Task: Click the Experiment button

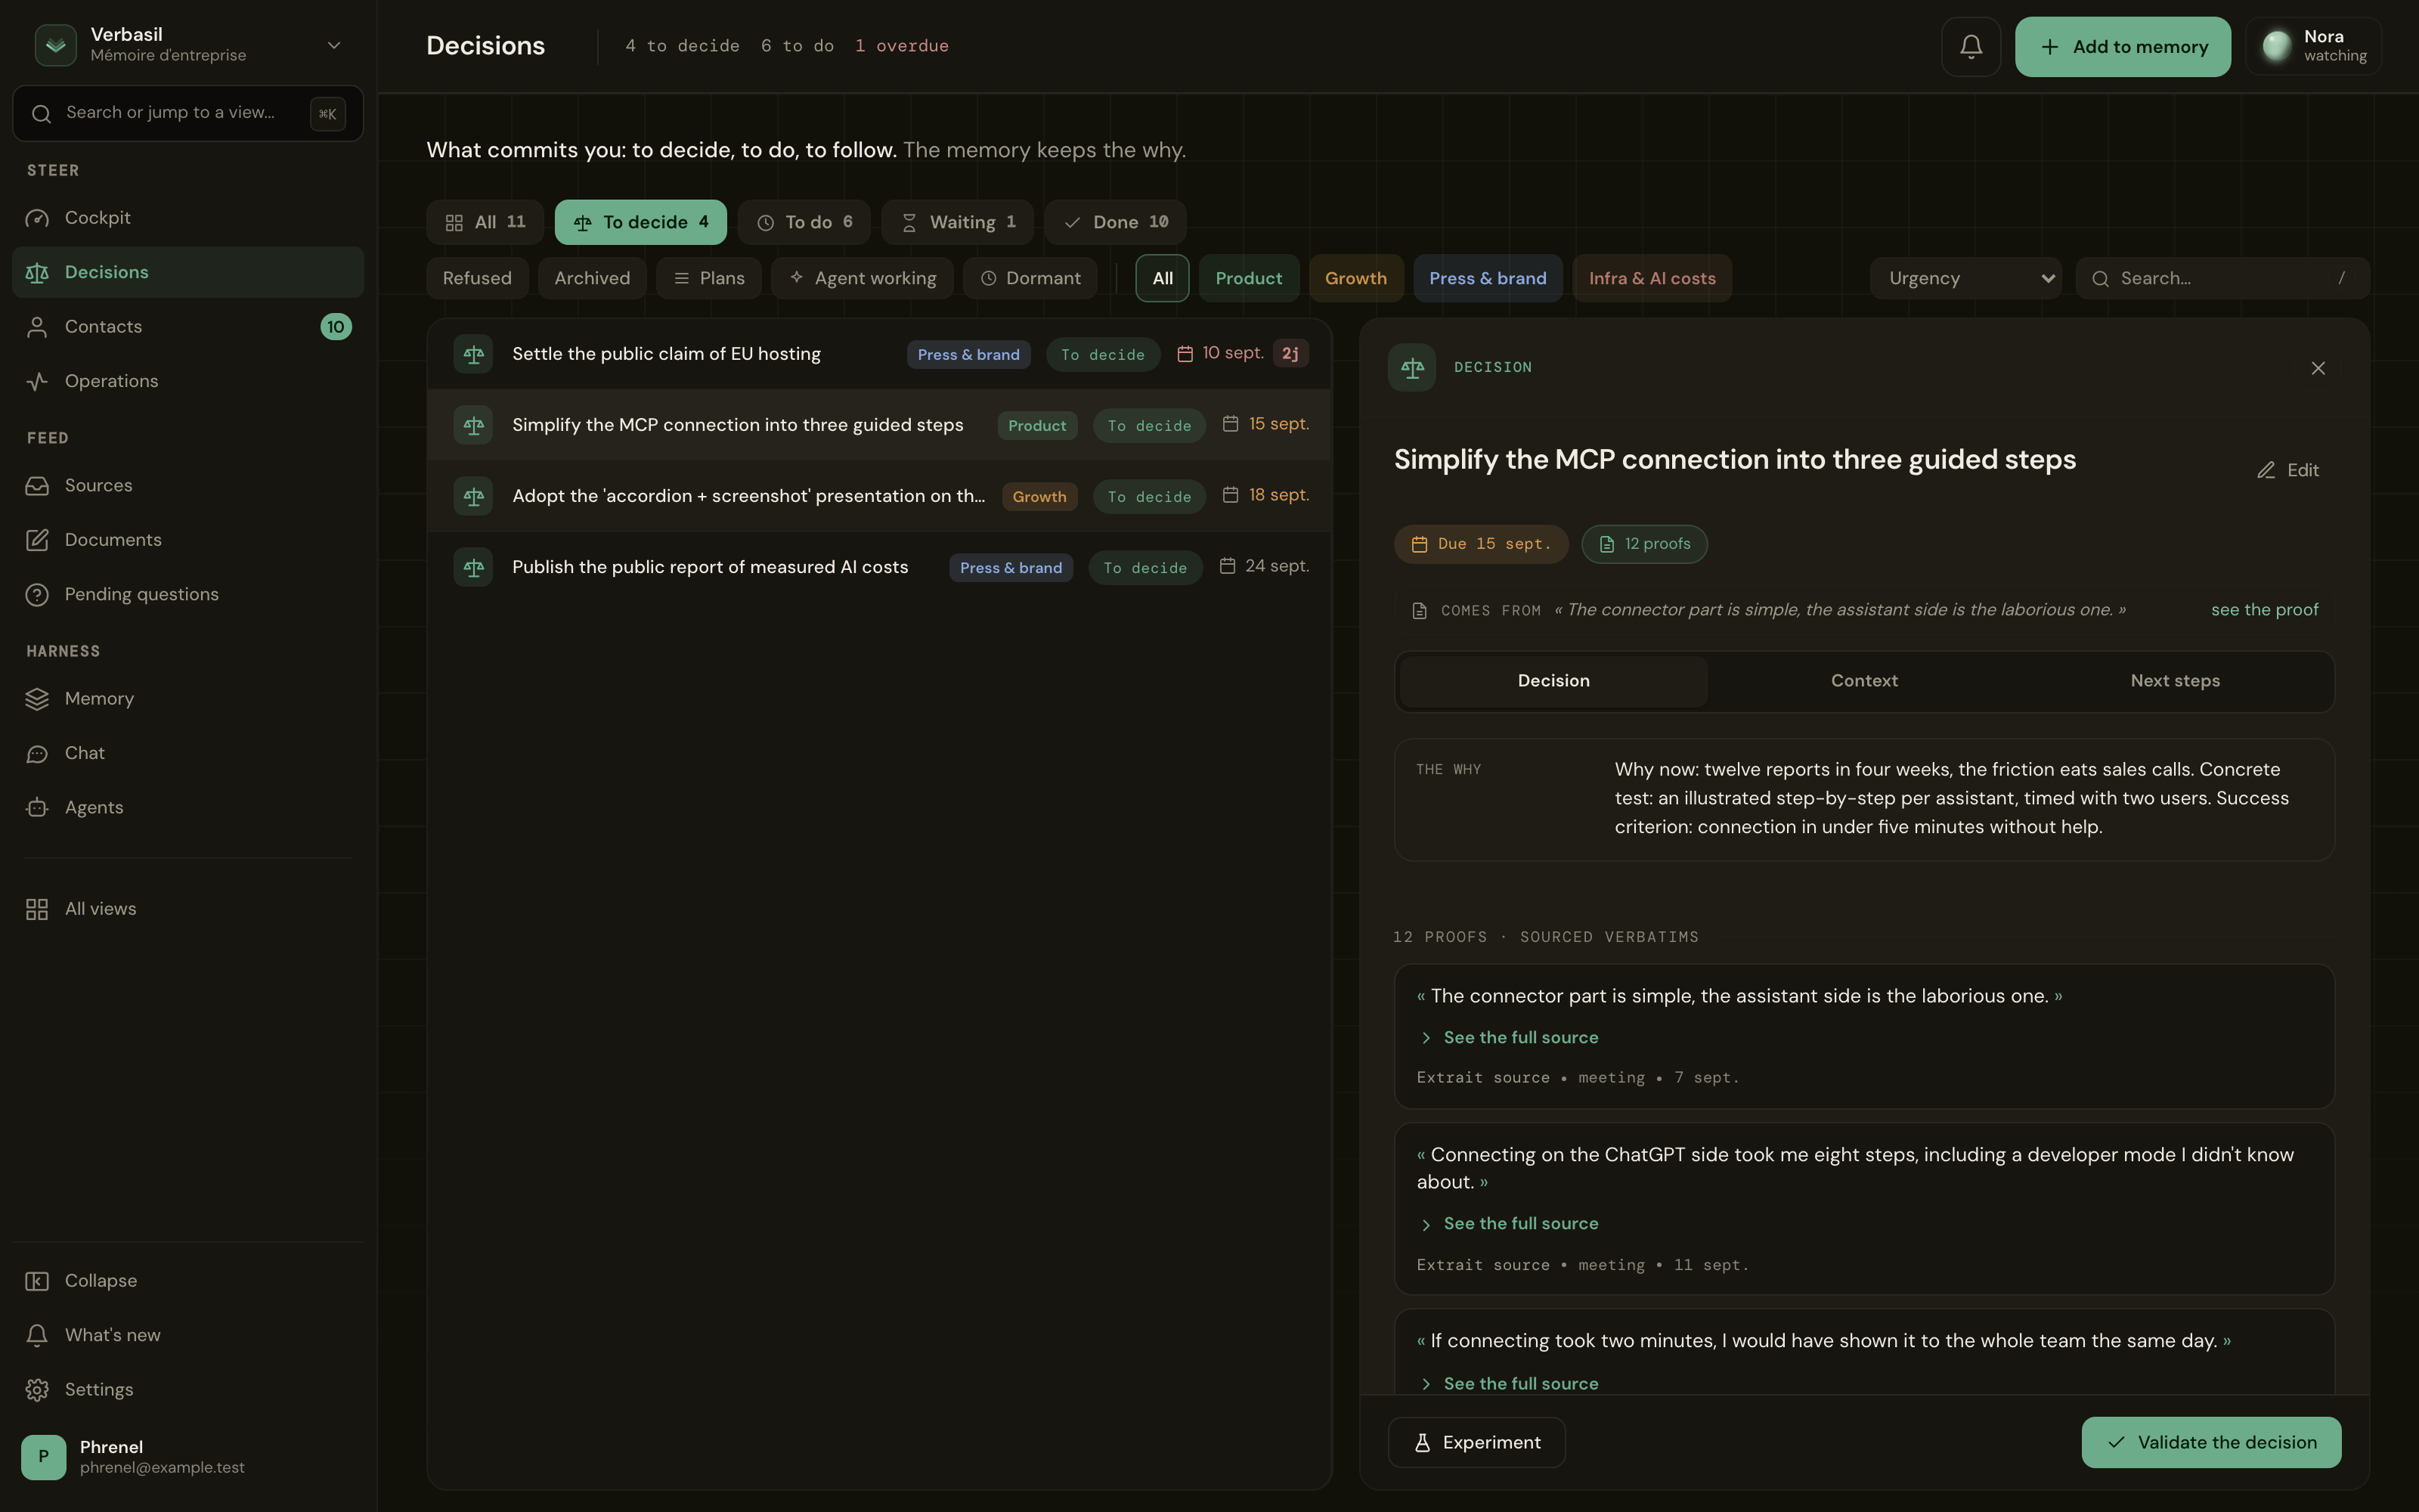Action: pos(1476,1442)
